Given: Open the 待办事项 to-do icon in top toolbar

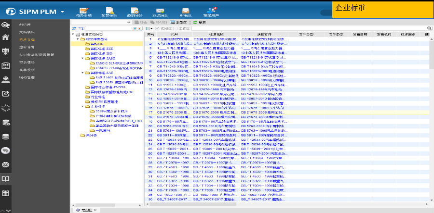Looking at the screenshot, I should (x=84, y=12).
